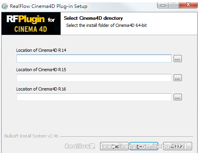Viewport: 198px width, 153px height.
Task: Close the RealFlow setup window
Action: (188, 5)
